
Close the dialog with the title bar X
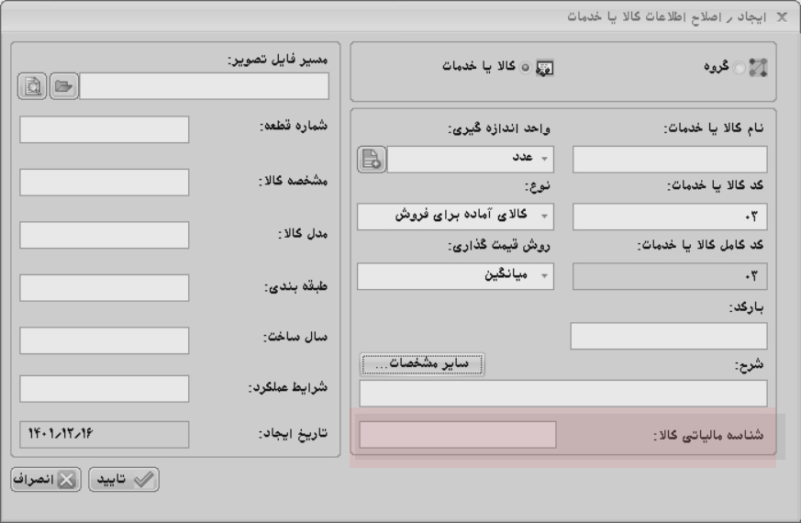tap(782, 17)
